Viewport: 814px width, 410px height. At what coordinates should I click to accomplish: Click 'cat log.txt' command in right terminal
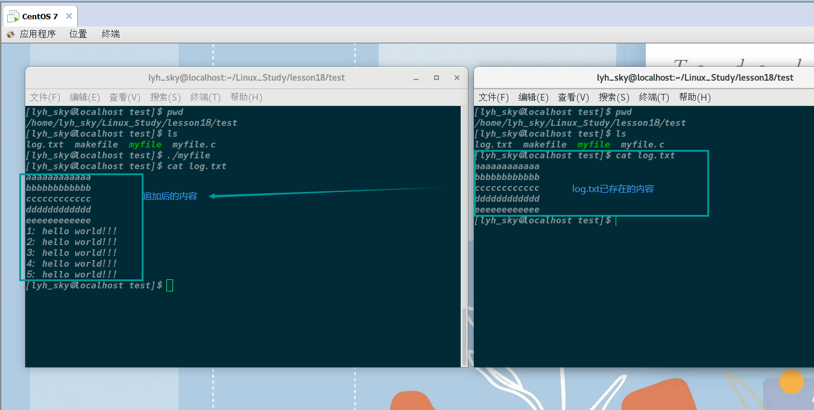pos(645,155)
